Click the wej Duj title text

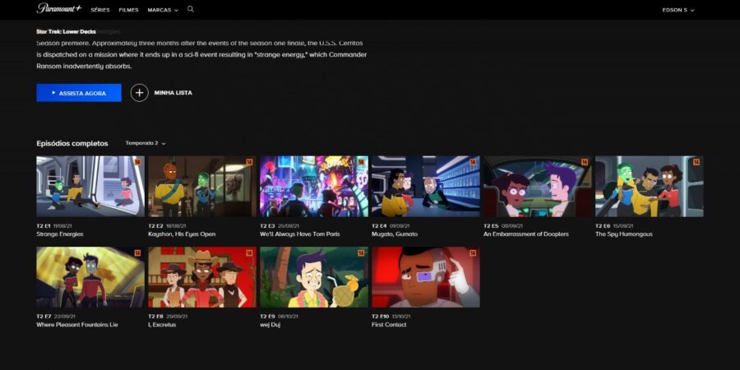(270, 325)
